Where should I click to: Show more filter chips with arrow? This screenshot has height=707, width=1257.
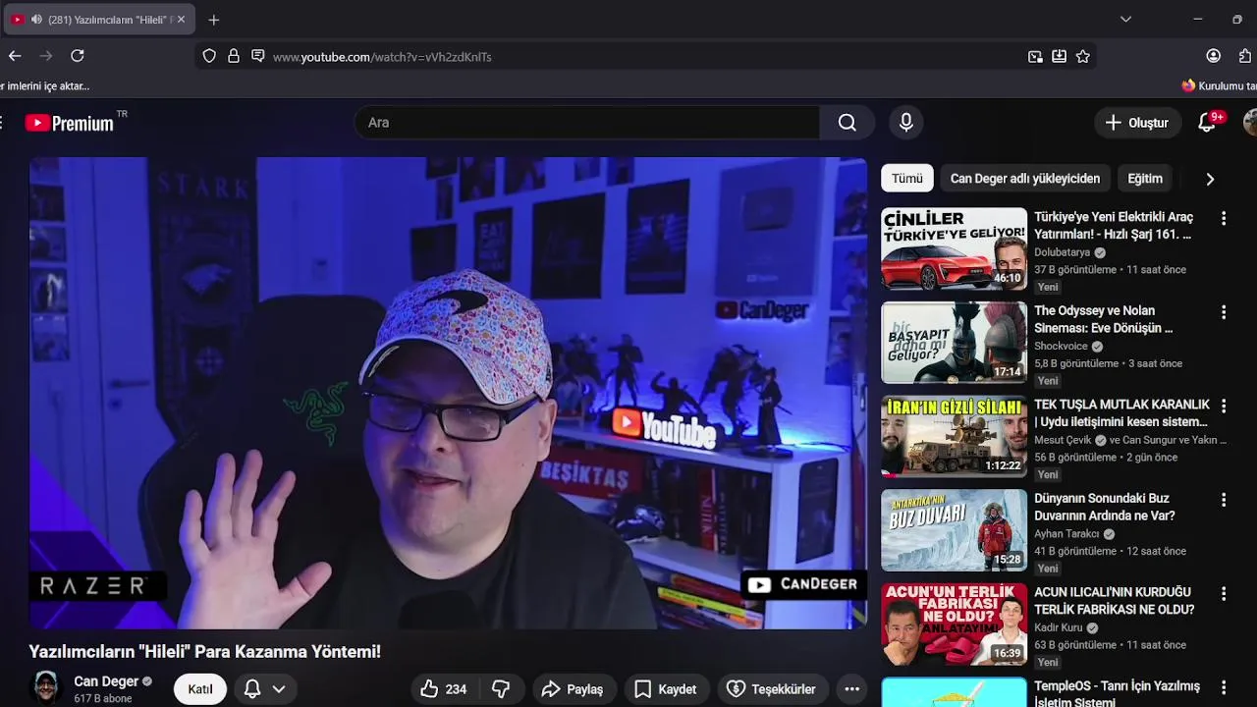pos(1210,179)
